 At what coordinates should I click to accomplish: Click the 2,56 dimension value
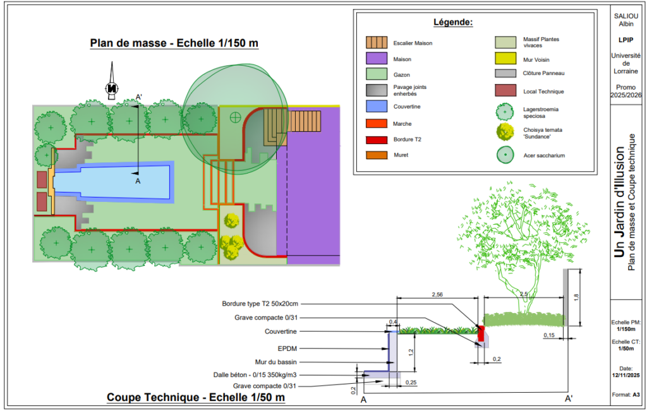coord(437,294)
